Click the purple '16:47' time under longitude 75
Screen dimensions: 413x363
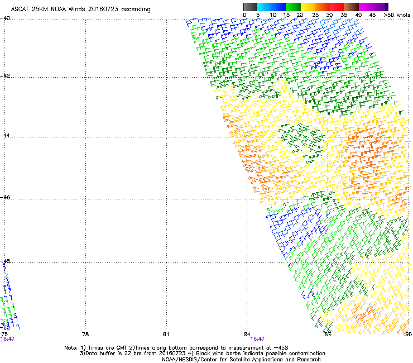(x=7, y=339)
